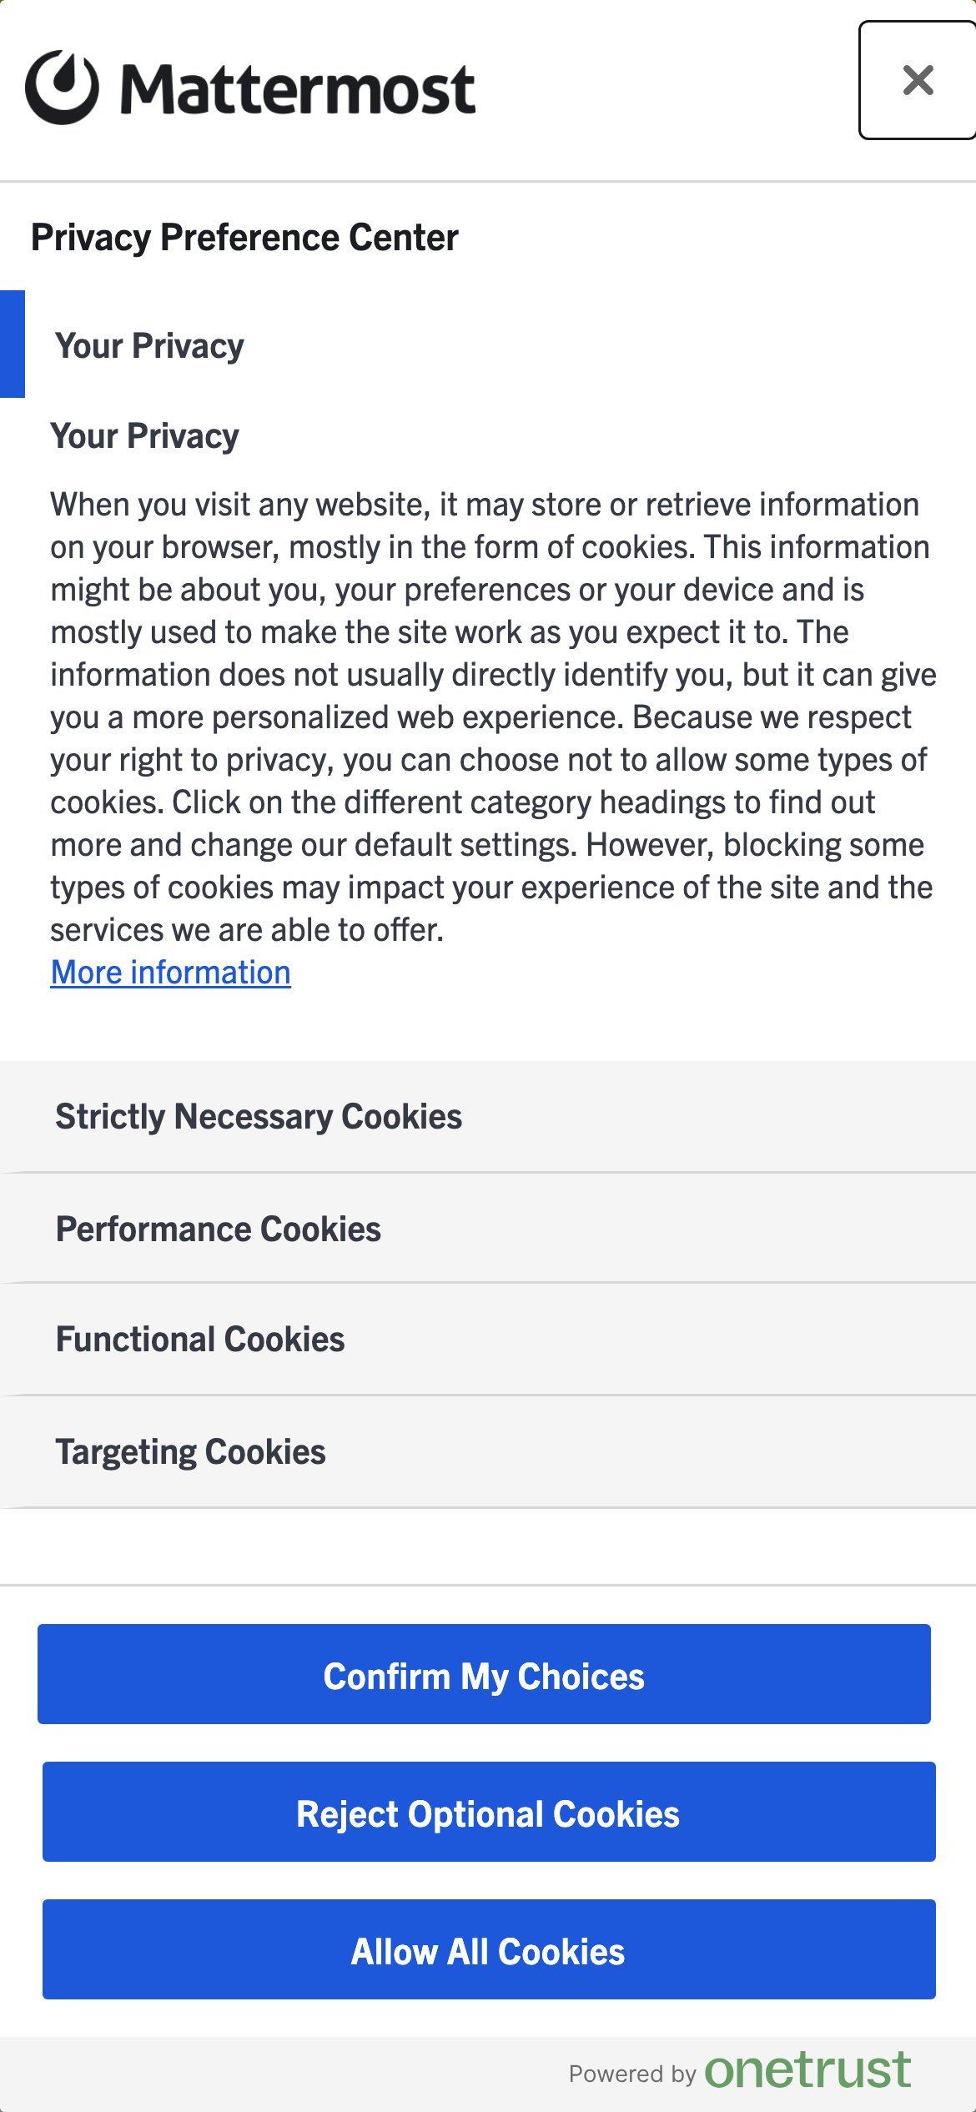Accept with Allow All Cookies button
The width and height of the screenshot is (976, 2112).
tap(489, 1949)
